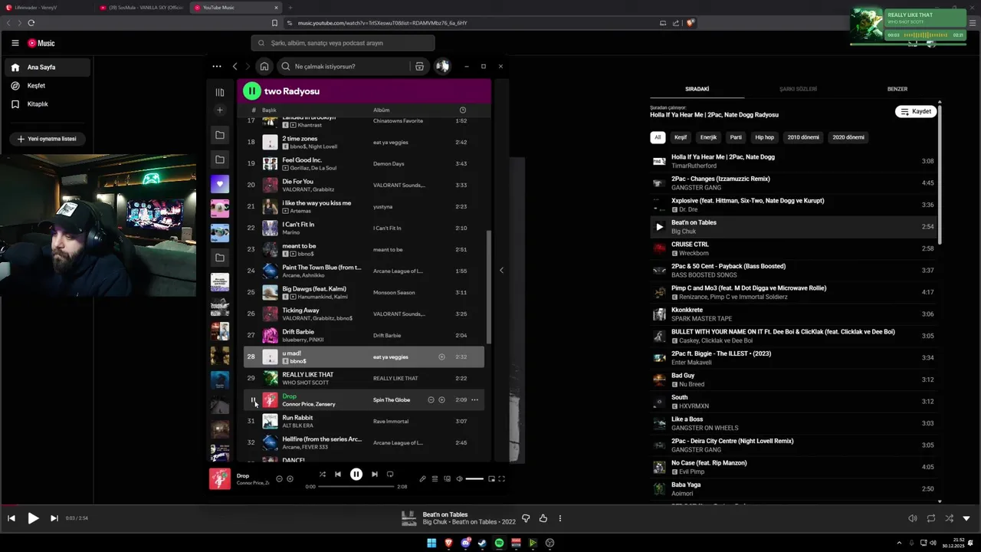The height and width of the screenshot is (552, 981).
Task: Select the 2010 dönemi filter chip
Action: point(803,137)
